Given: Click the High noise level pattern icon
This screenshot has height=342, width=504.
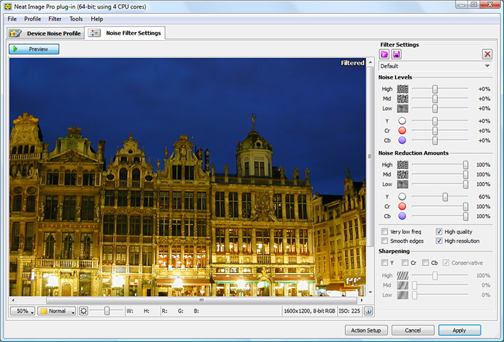Looking at the screenshot, I should pyautogui.click(x=403, y=89).
